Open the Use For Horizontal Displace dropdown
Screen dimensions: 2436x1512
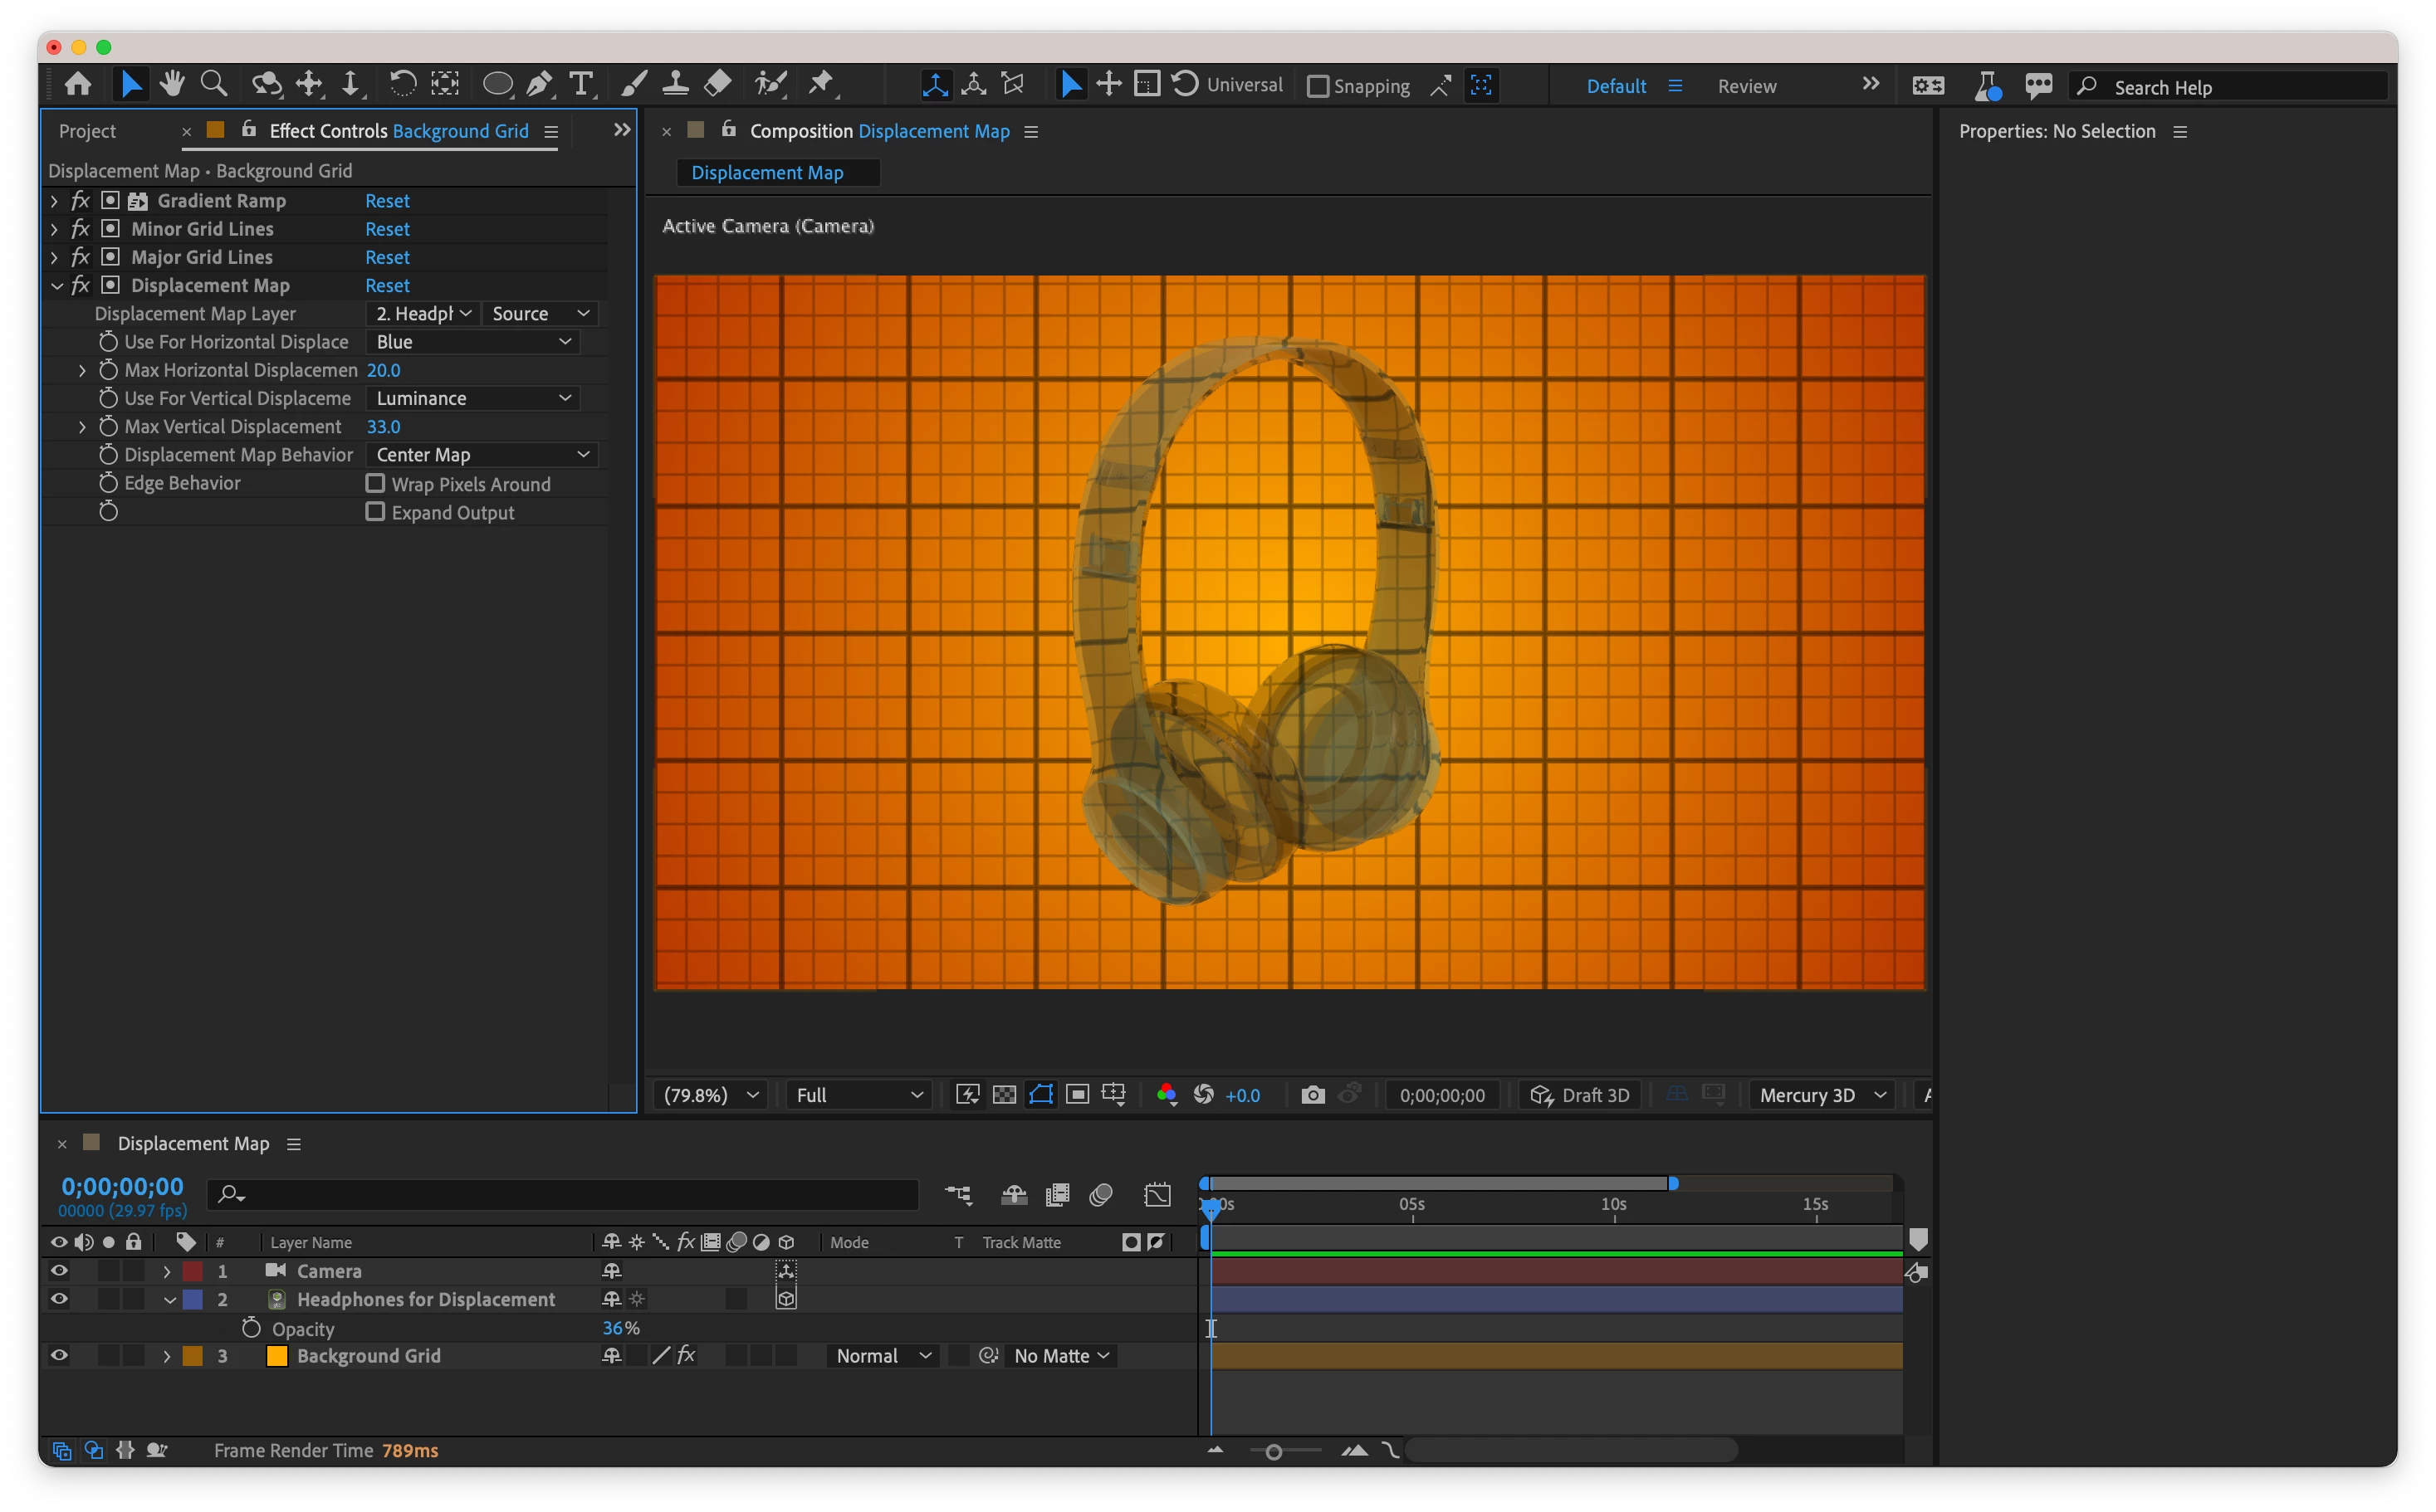[x=473, y=342]
